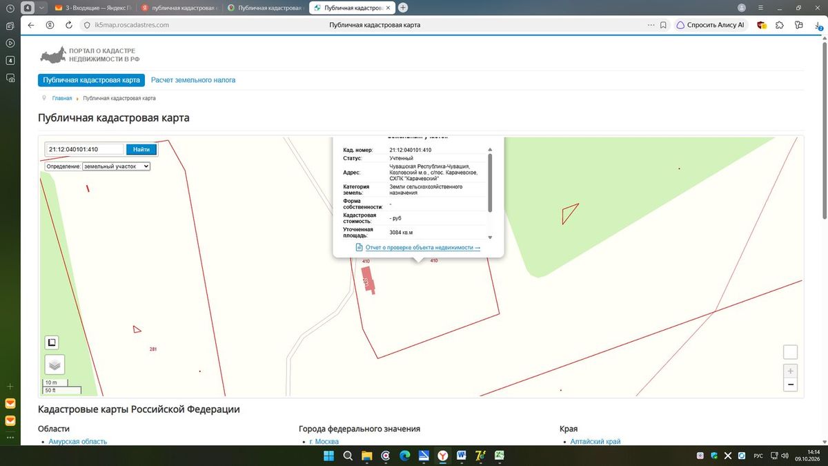Open the map layers stack icon
Screen dimensions: 828x466
pos(55,365)
